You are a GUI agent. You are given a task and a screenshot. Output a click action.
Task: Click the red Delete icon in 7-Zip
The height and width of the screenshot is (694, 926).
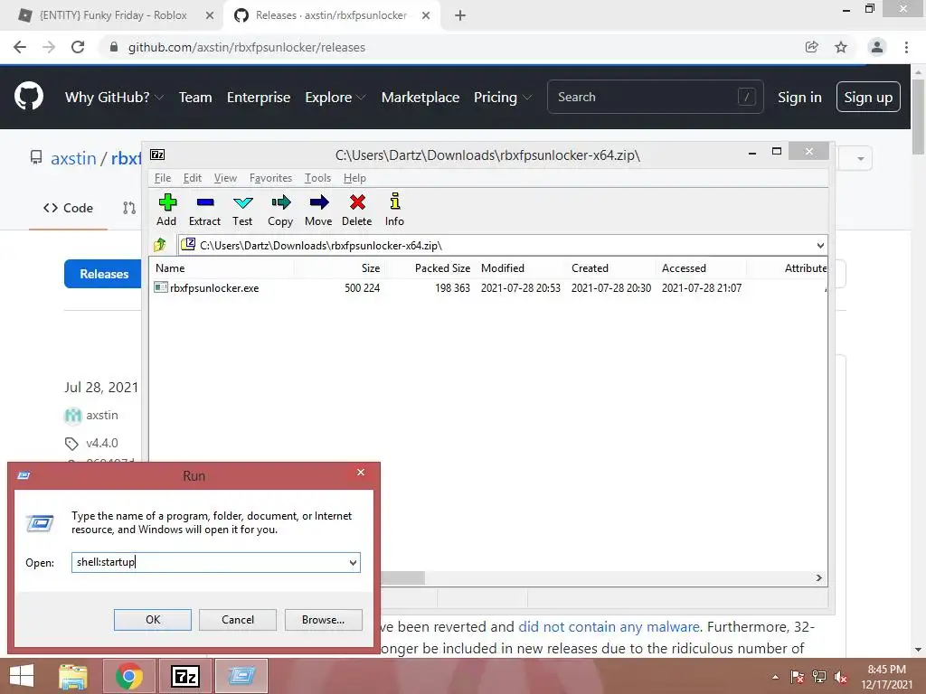pos(356,210)
